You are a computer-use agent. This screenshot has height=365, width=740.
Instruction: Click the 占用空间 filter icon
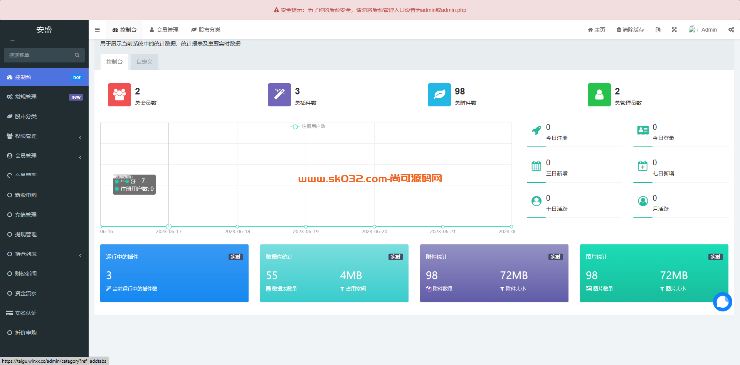(x=342, y=289)
